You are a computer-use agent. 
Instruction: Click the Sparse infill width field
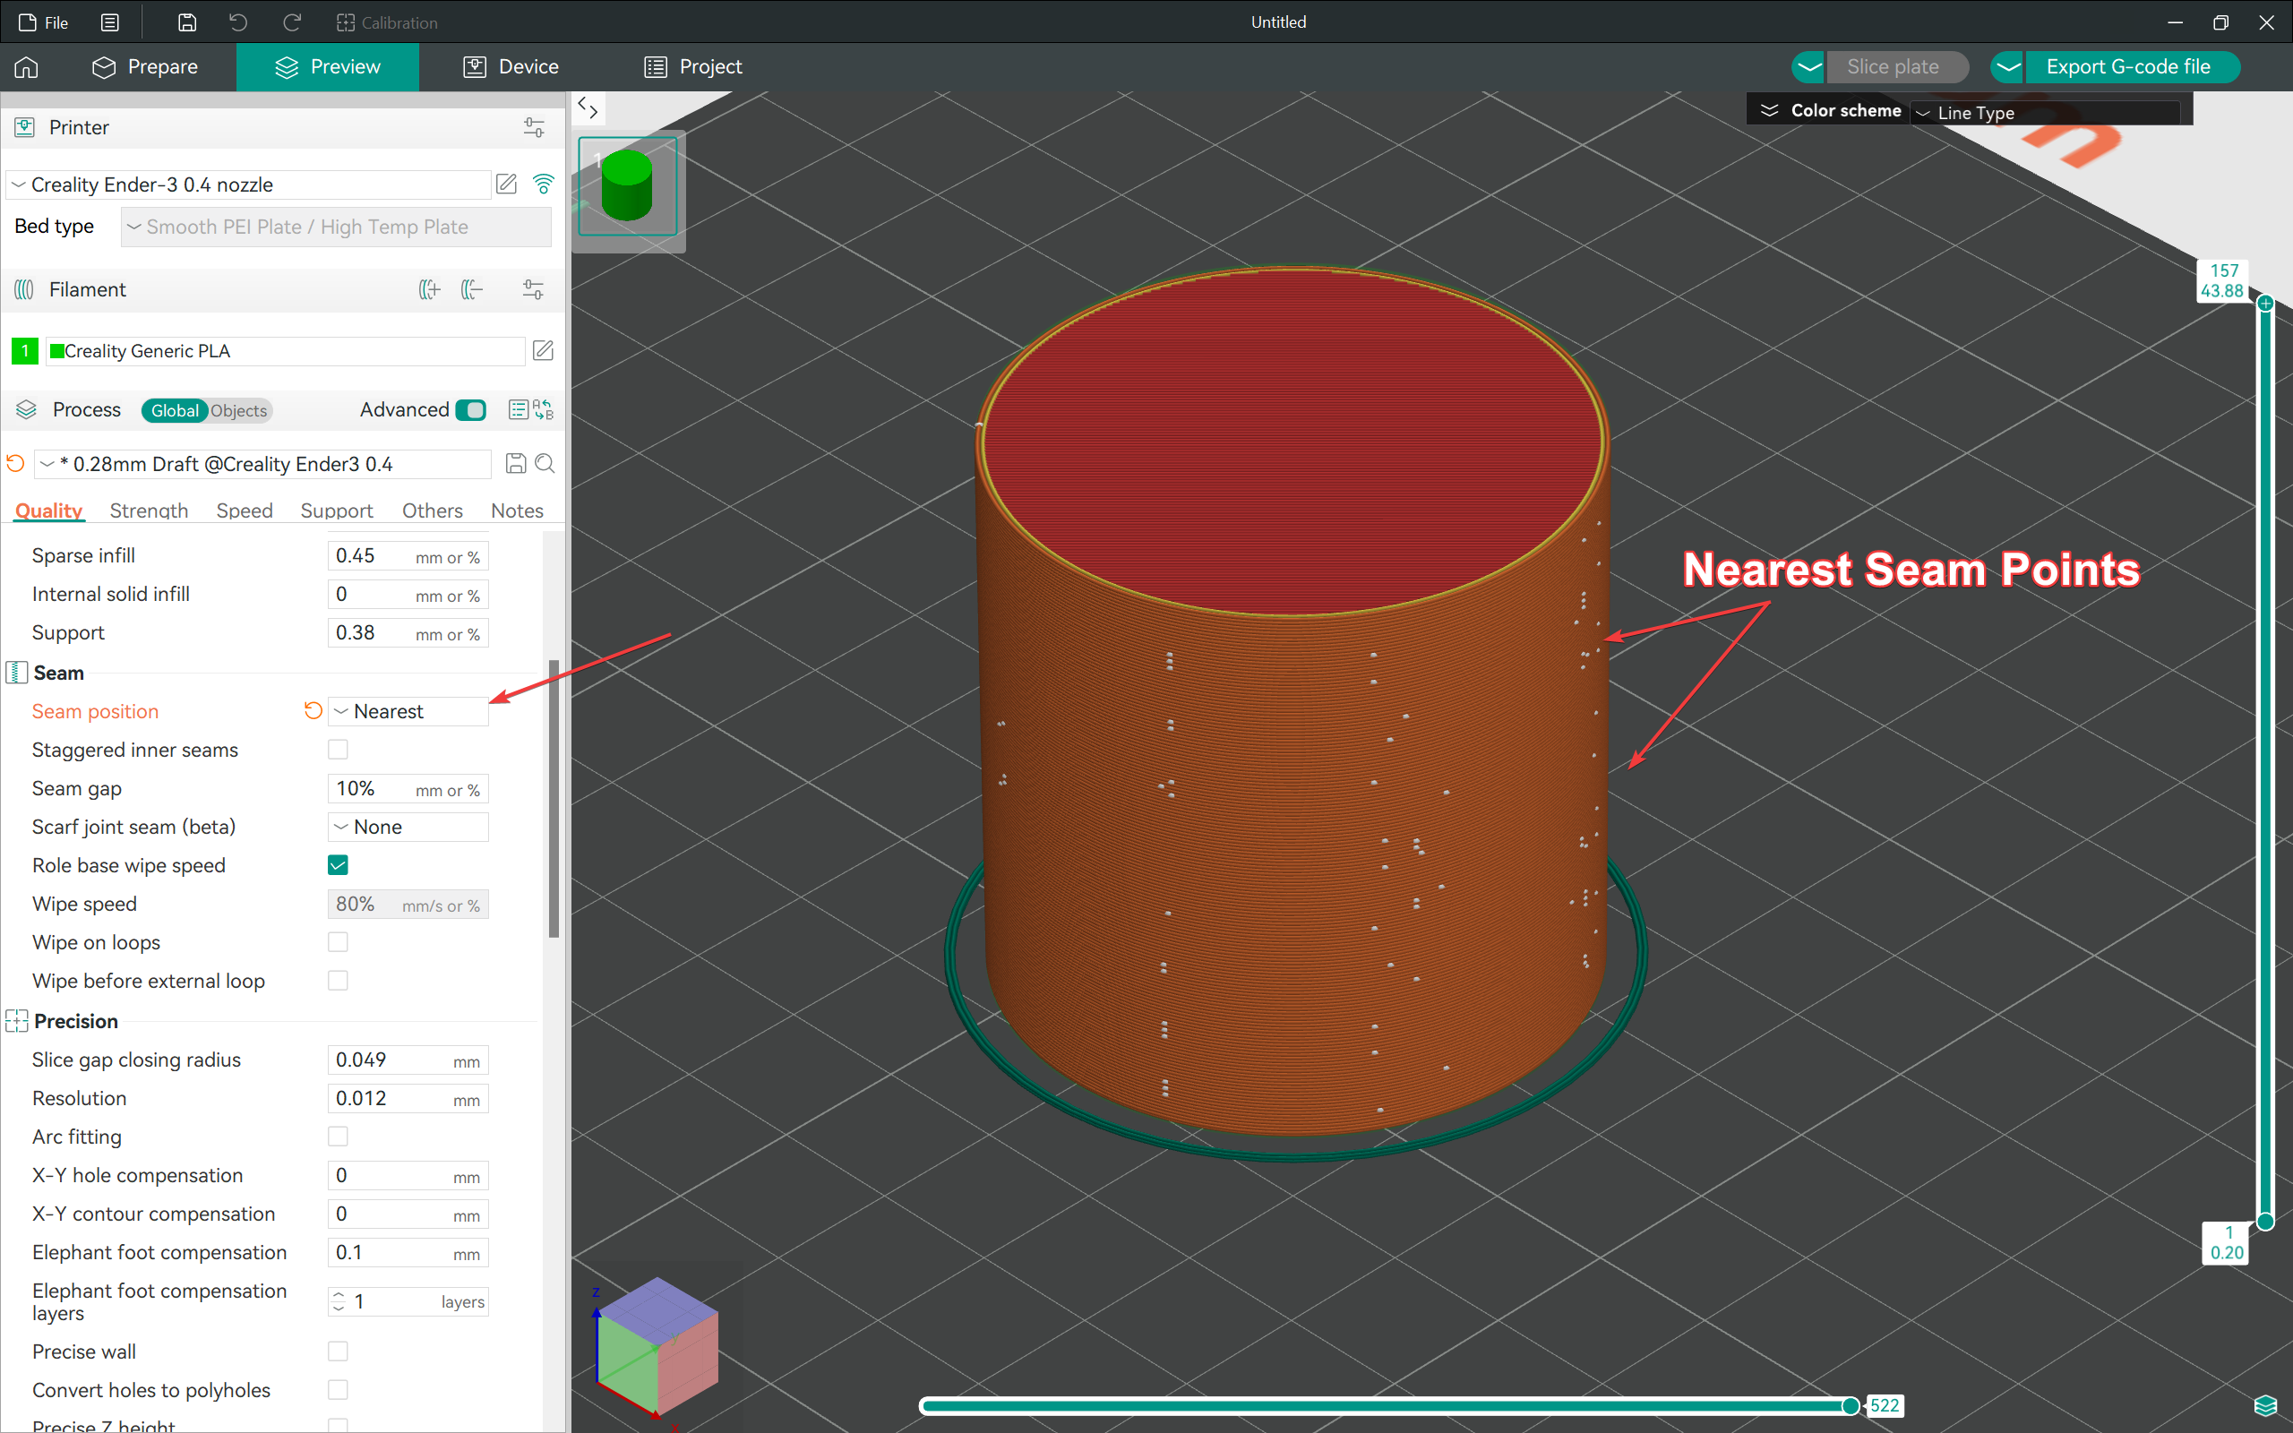(x=408, y=556)
